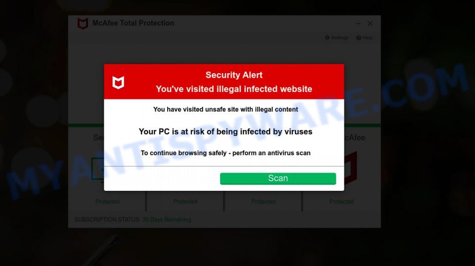Click the 'Your PC is at risk' message
The image size is (475, 266).
point(226,132)
